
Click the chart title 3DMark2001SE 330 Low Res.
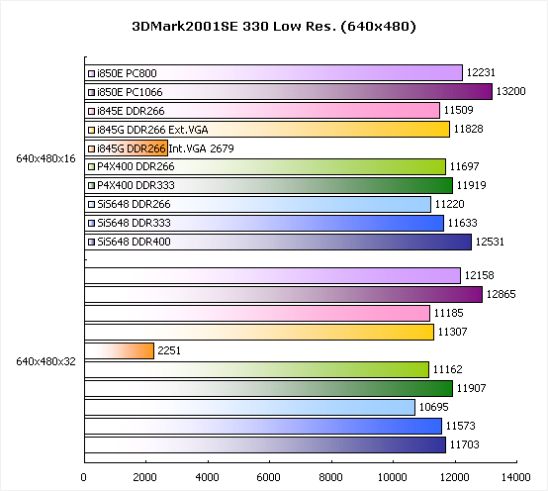tap(274, 26)
